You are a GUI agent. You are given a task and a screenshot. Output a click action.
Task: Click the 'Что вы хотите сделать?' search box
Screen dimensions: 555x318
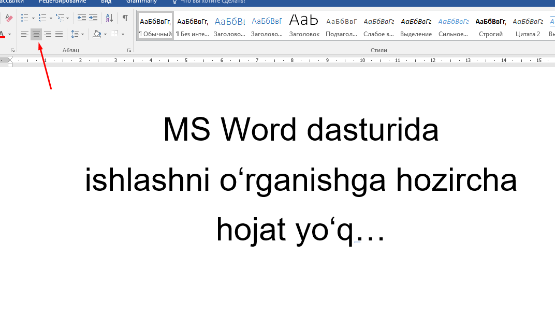tap(209, 2)
